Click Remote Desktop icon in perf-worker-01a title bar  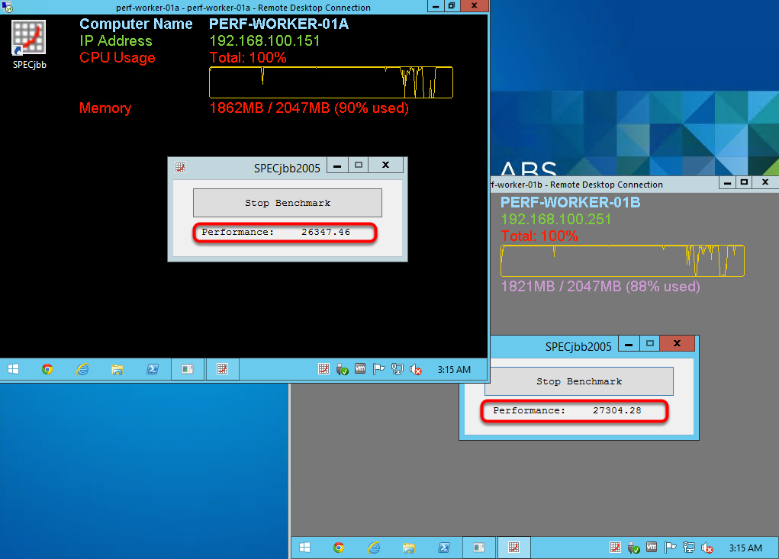6,7
